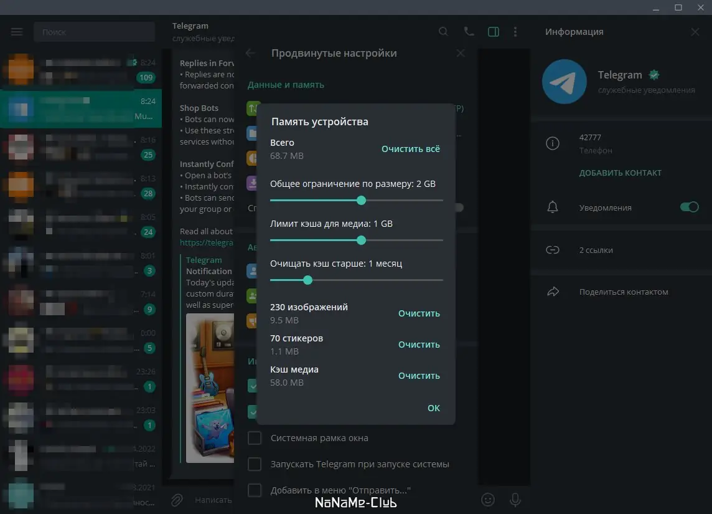This screenshot has height=514, width=712.
Task: Click the phone number 42777
Action: [590, 137]
